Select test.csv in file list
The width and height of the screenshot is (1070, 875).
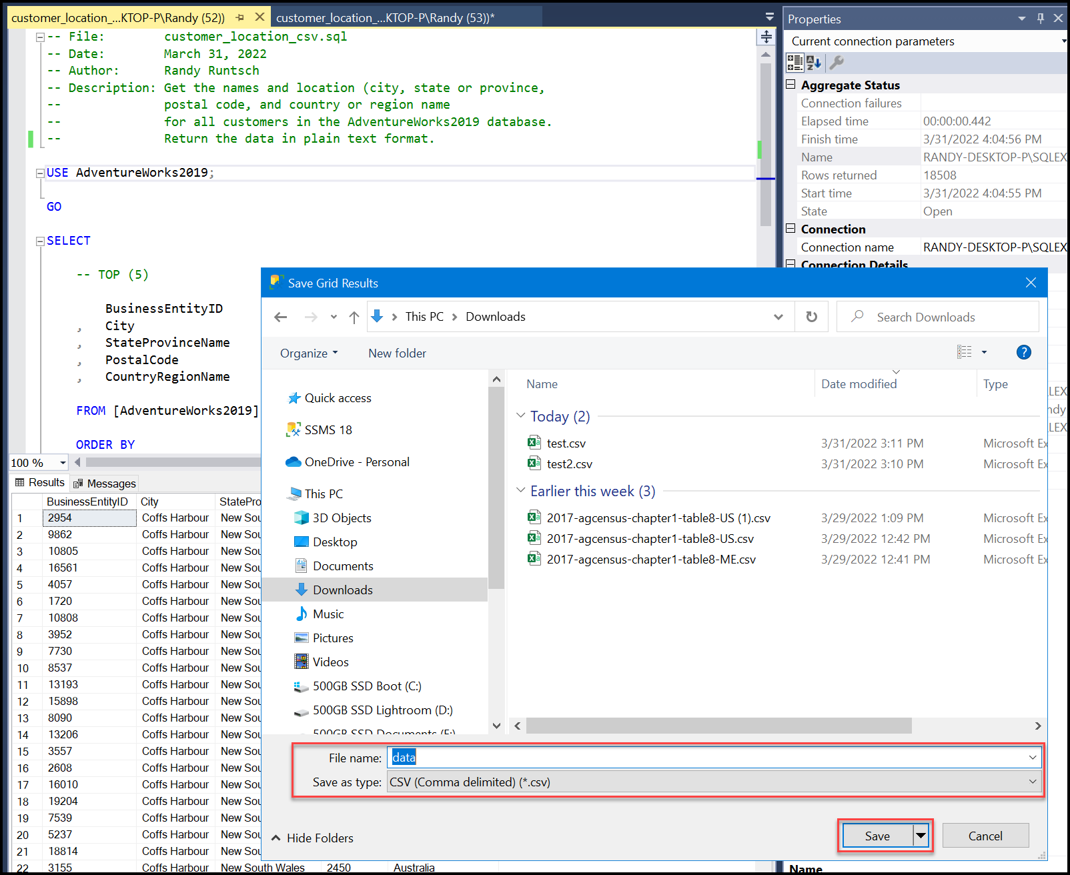pos(566,444)
